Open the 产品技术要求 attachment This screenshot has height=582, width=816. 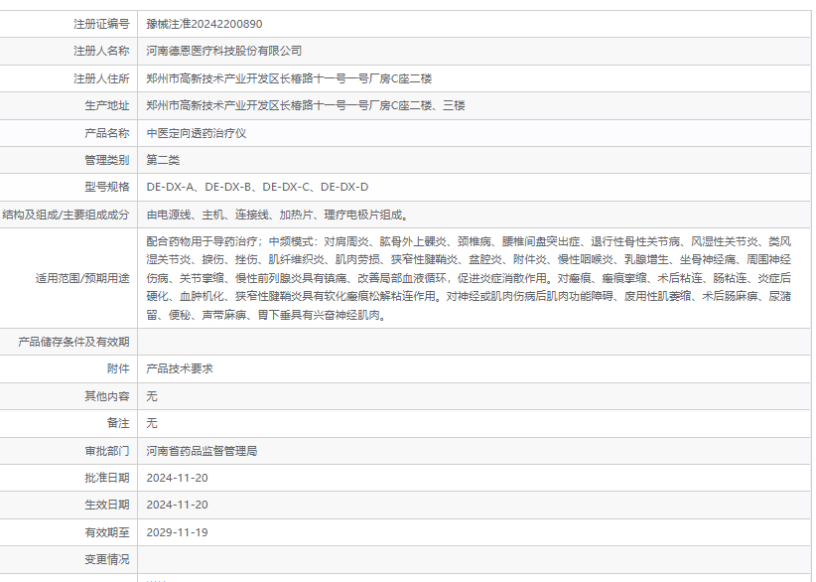point(180,368)
